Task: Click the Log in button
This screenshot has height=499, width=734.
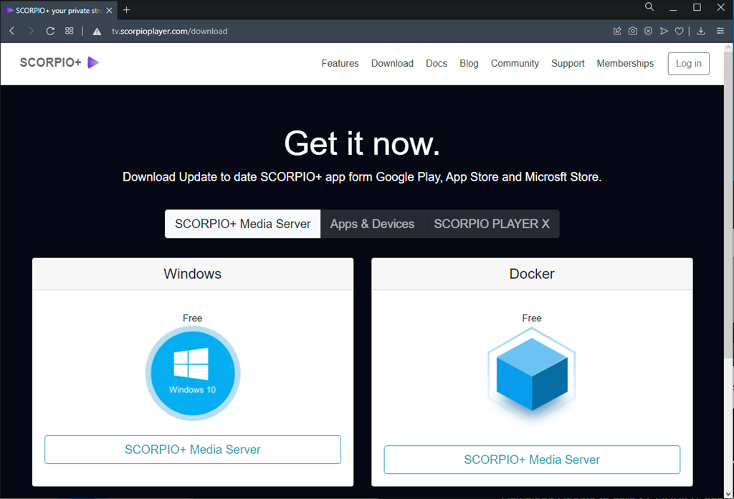Action: click(x=688, y=63)
